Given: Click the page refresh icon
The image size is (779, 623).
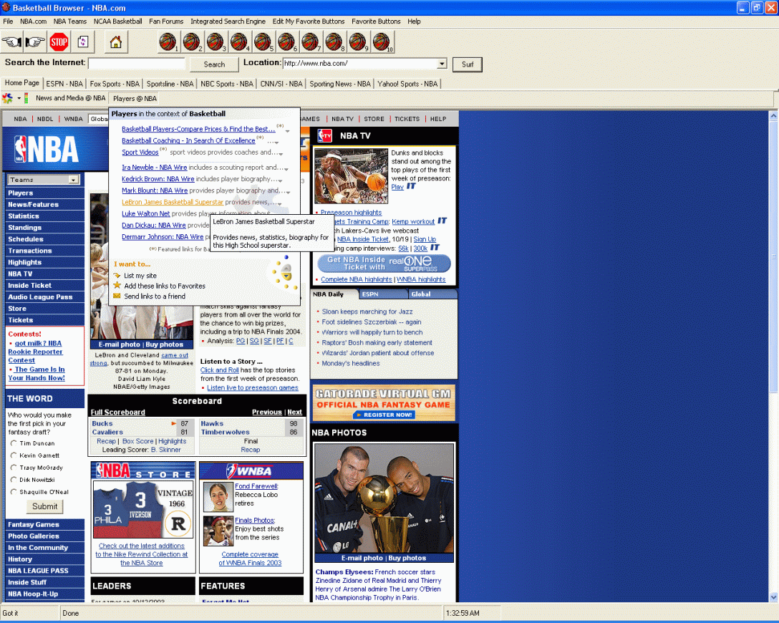Looking at the screenshot, I should (x=82, y=42).
